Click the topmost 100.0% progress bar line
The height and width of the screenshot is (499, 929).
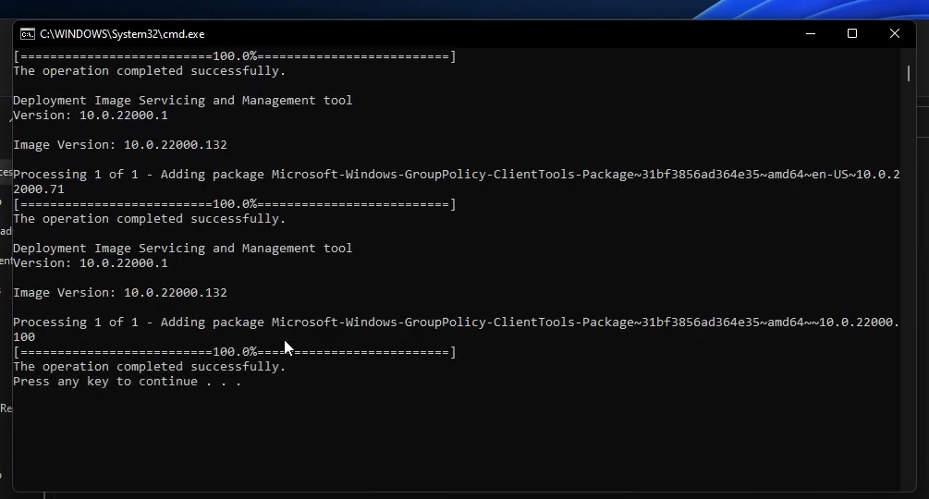click(234, 56)
